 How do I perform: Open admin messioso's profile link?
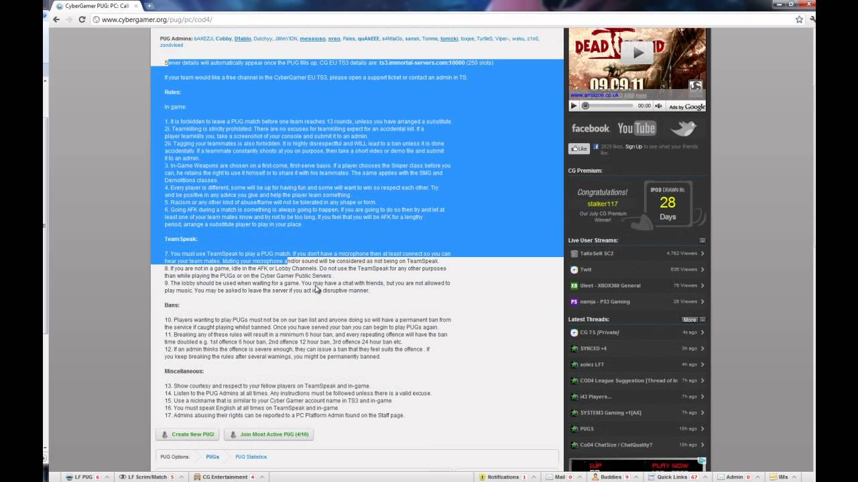[312, 39]
